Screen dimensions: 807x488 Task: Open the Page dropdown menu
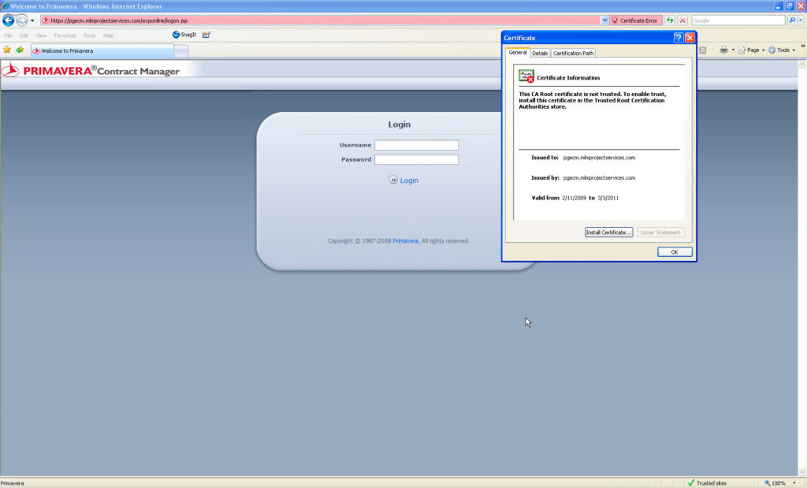click(749, 49)
